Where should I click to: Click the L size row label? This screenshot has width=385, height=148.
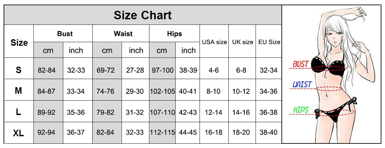coord(19,112)
